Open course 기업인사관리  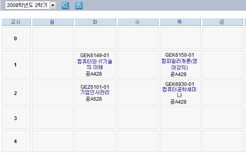pyautogui.click(x=95, y=93)
